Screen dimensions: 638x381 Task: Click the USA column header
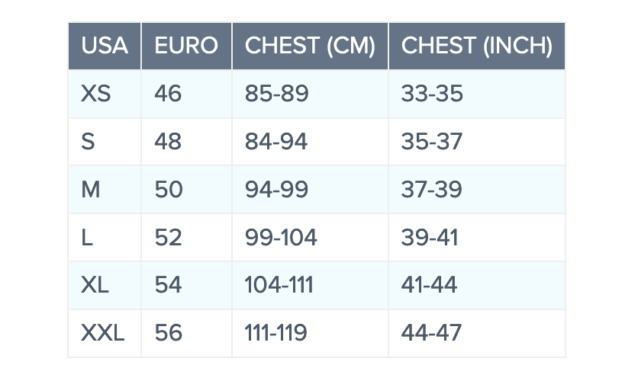click(105, 46)
